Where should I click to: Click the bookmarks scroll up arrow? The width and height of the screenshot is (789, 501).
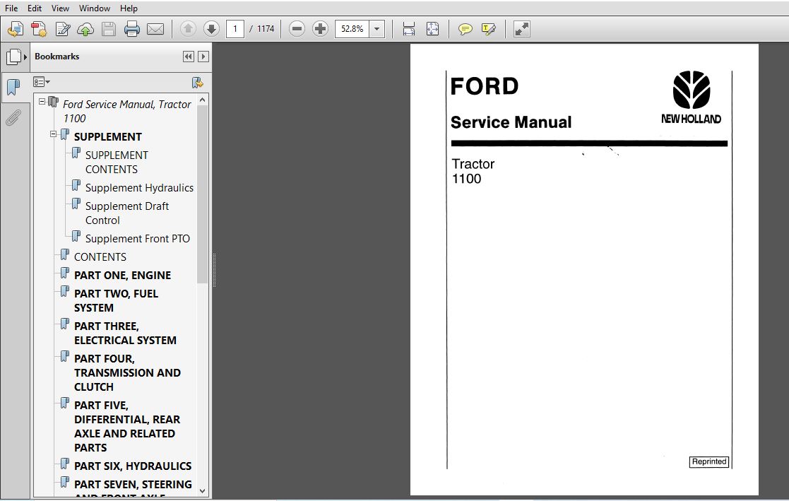click(x=202, y=100)
